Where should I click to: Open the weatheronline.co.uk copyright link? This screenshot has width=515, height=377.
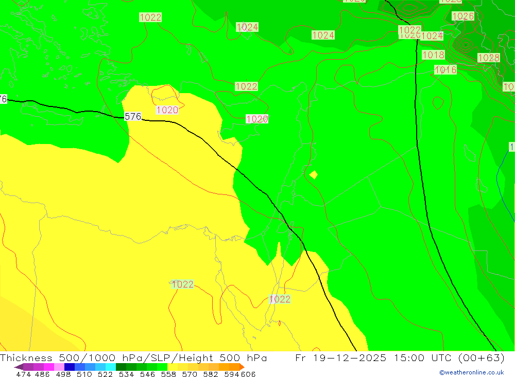pyautogui.click(x=472, y=372)
